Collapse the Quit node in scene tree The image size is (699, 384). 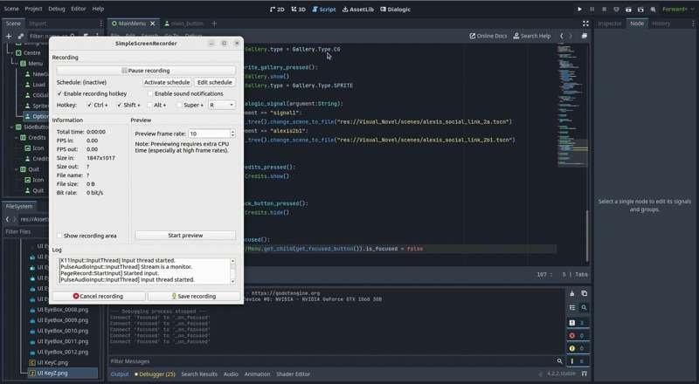point(17,169)
